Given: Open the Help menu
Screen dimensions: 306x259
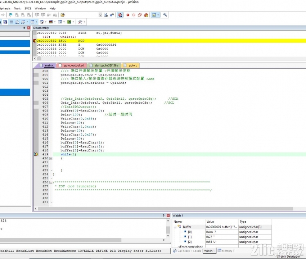Looking at the screenshot, I should (52, 8).
